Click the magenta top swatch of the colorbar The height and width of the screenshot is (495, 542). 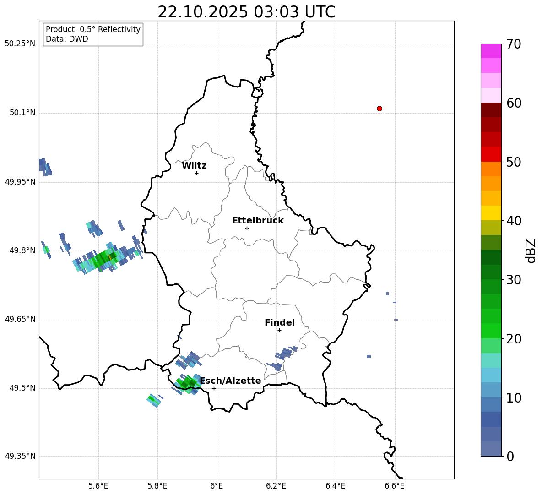coord(491,51)
